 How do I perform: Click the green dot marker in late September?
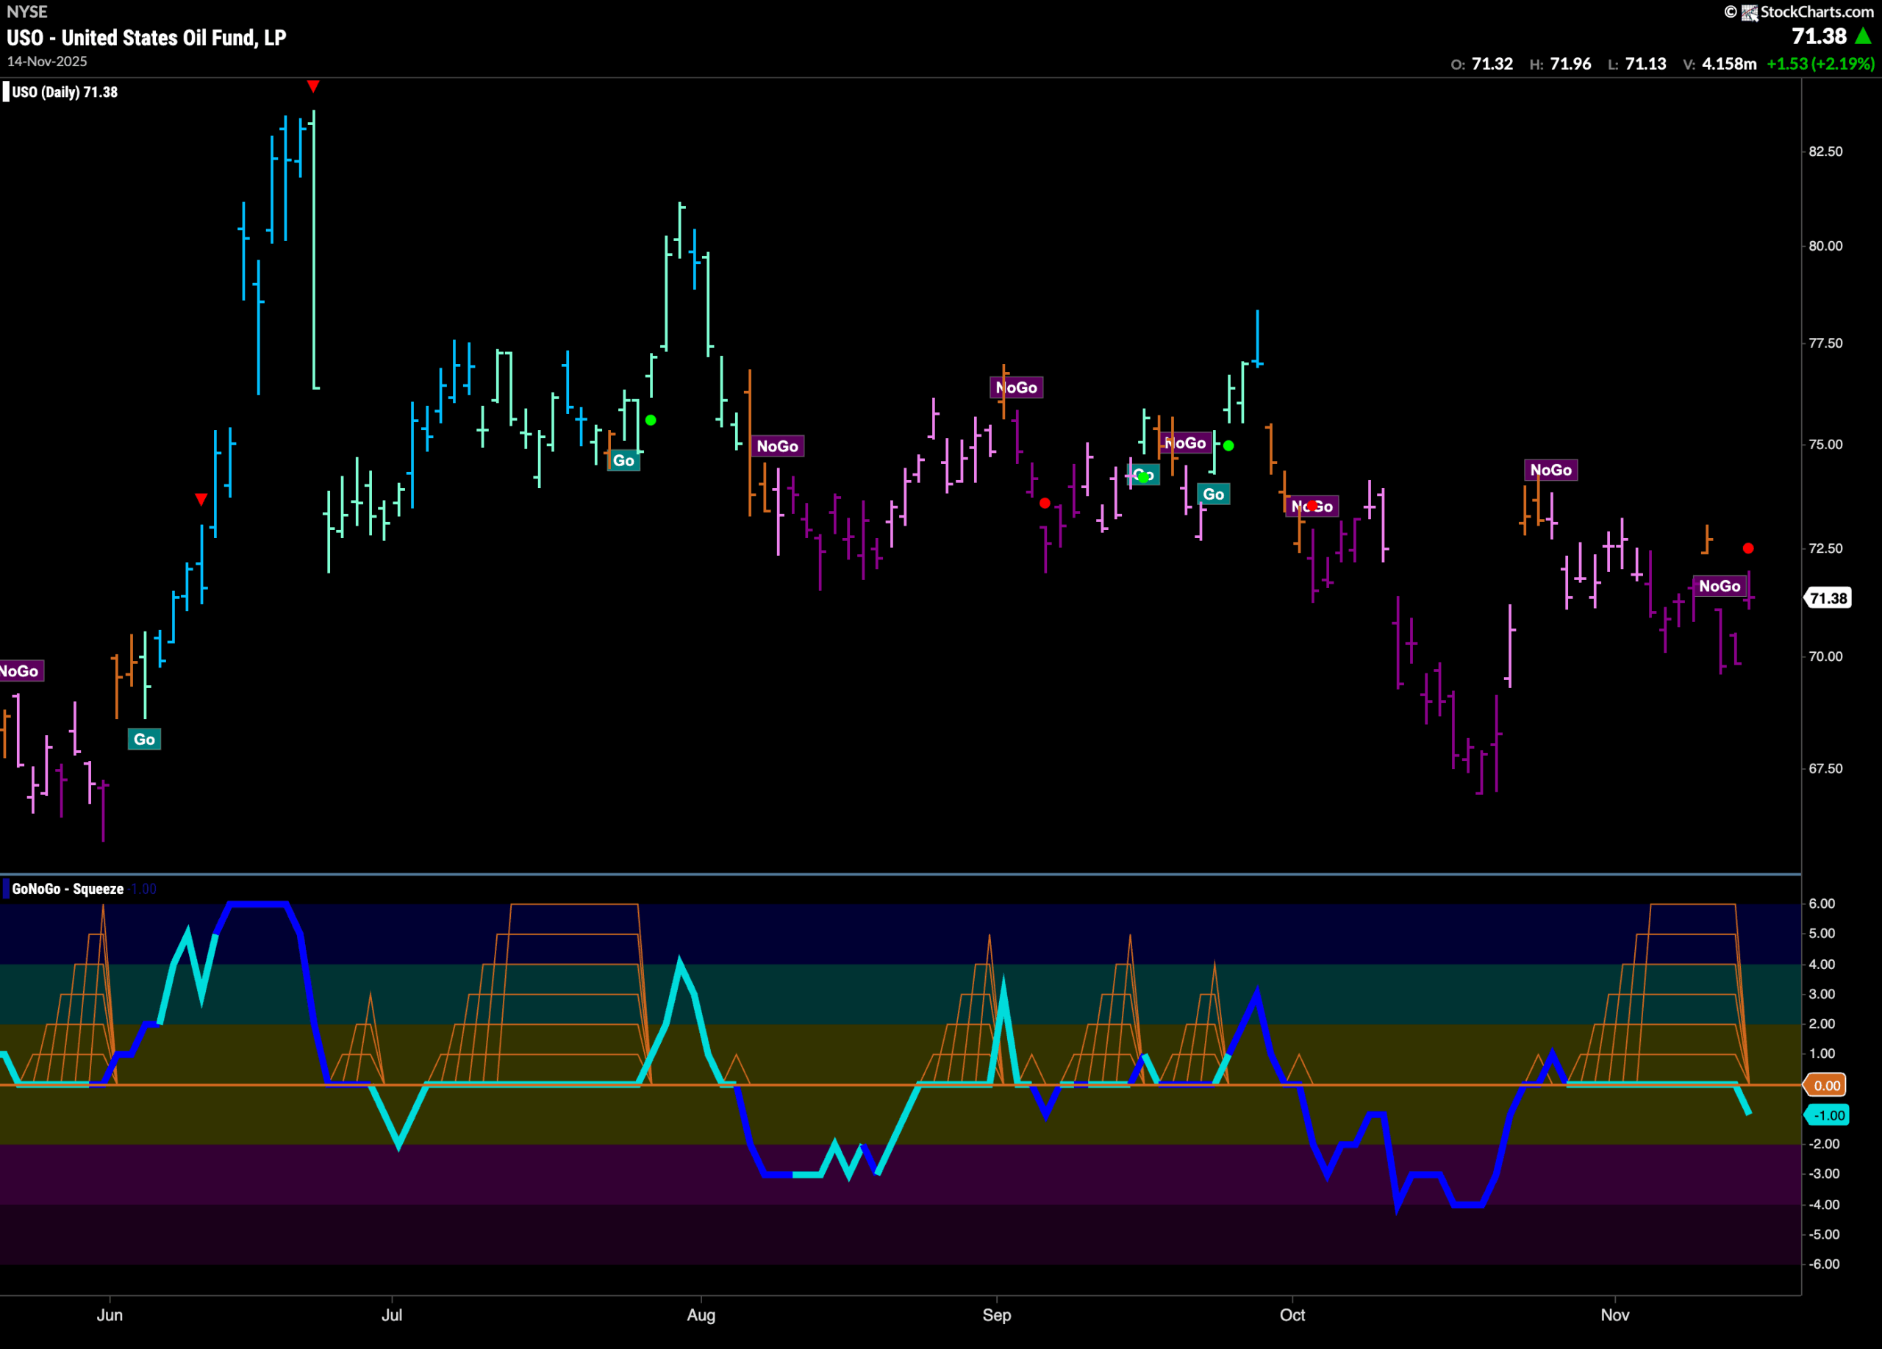pos(1228,446)
